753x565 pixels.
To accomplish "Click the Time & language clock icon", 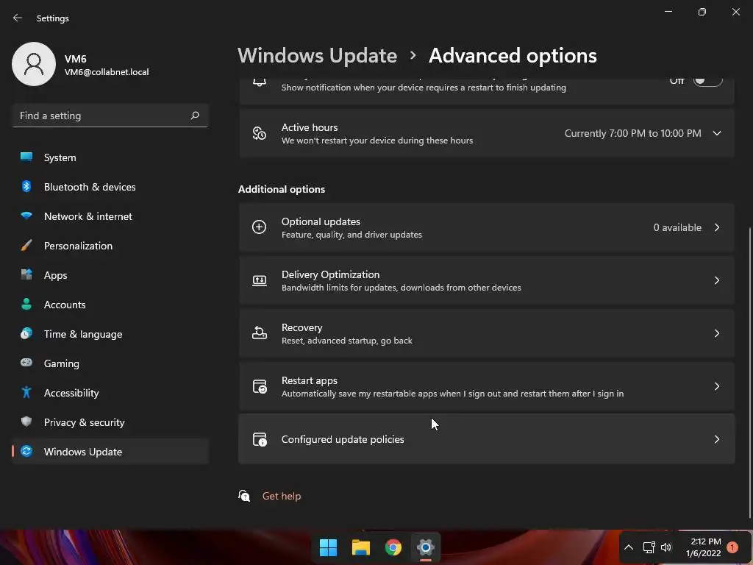I will [26, 333].
